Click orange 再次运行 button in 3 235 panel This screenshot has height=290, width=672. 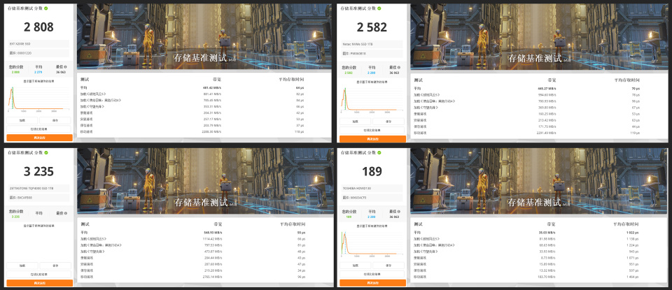coord(39,283)
